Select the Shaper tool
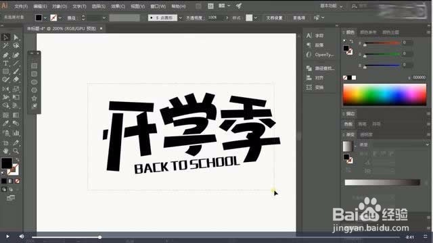Screen dimensions: 433x243 (5, 80)
